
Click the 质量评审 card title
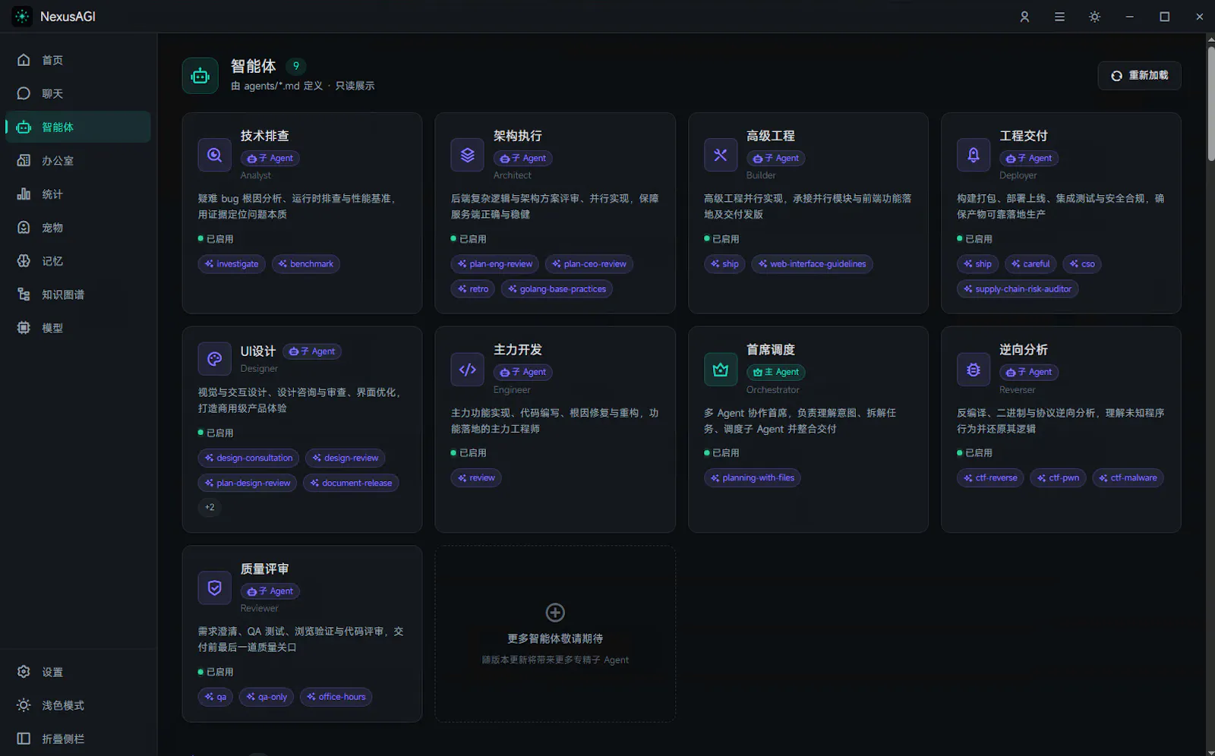pos(264,569)
